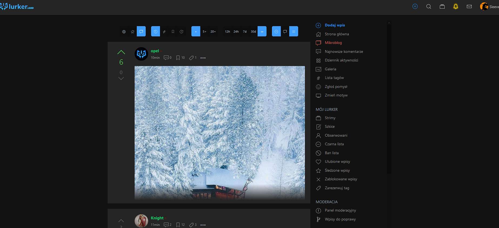The width and height of the screenshot is (499, 228).
Task: Limit entries to last 30d
Action: [x=253, y=32]
